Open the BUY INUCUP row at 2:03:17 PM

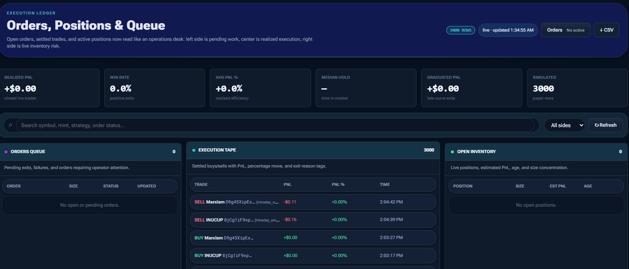point(313,256)
